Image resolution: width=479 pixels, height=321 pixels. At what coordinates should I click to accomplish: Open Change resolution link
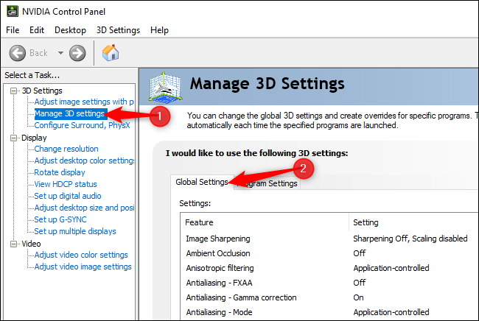66,149
